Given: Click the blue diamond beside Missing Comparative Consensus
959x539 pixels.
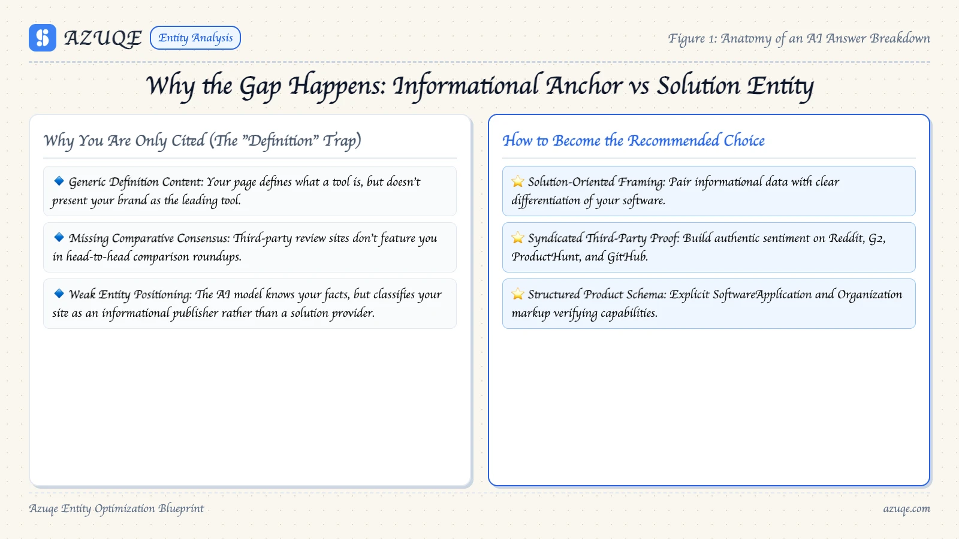Looking at the screenshot, I should (59, 237).
